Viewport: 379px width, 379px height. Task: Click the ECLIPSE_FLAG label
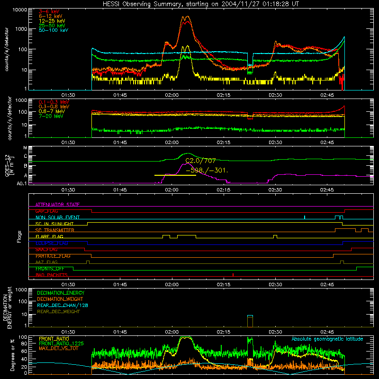[52, 243]
